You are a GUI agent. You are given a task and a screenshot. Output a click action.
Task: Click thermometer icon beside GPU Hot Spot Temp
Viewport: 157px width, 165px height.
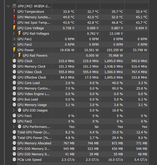(14, 22)
